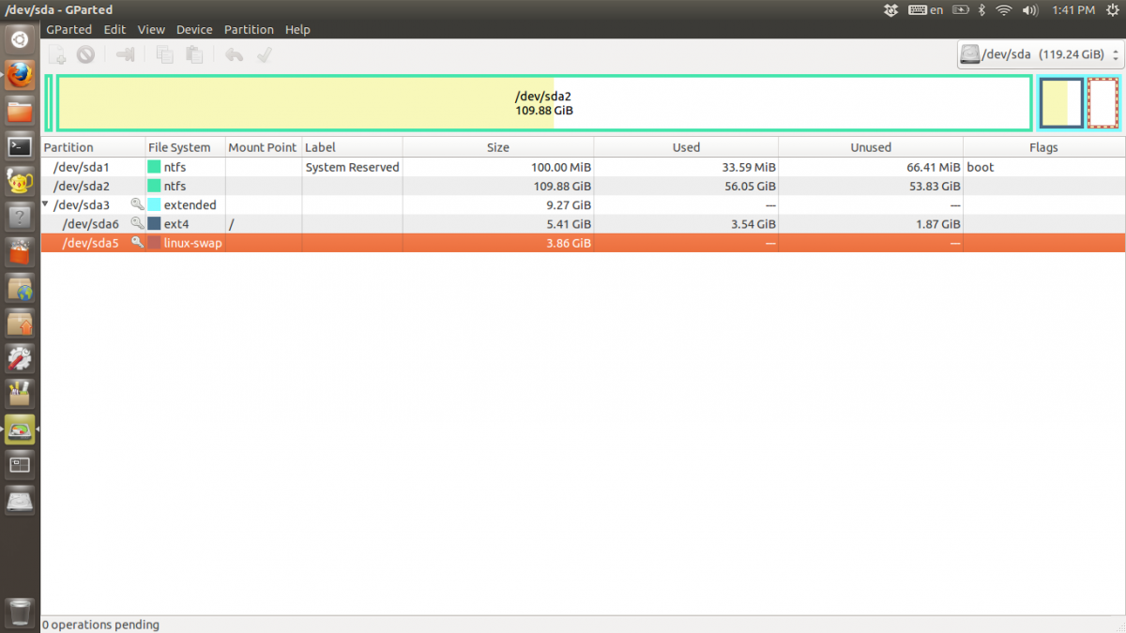The image size is (1126, 633).
Task: Click the Dropbox indicator in top panel
Action: 890,10
